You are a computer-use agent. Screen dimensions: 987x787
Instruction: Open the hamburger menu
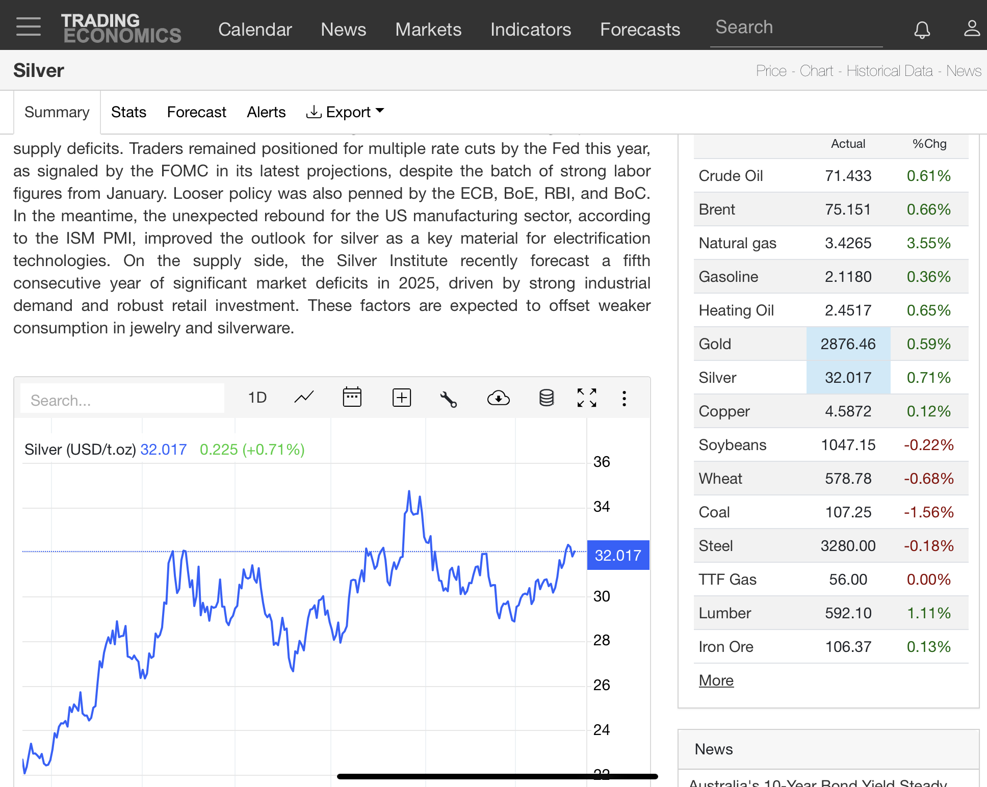pos(29,27)
